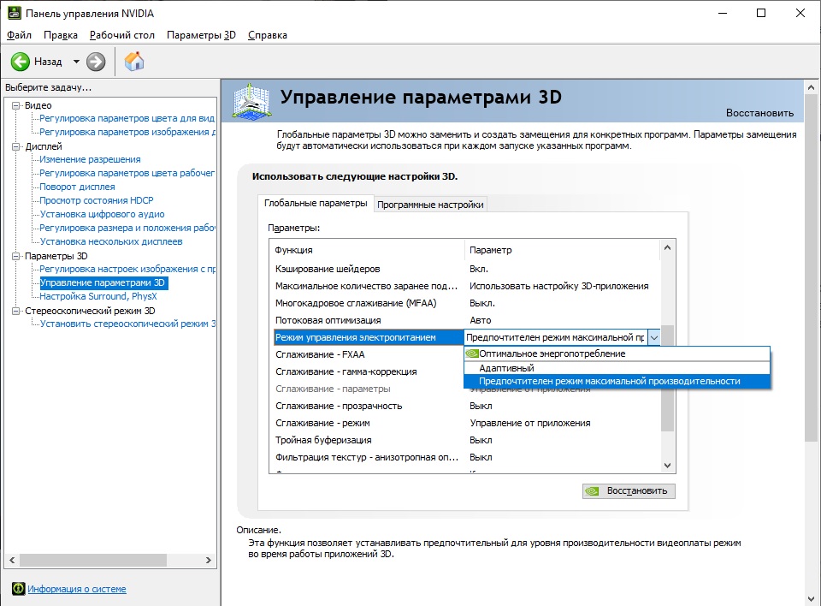Screen dimensions: 821x606
Task: Collapse the Параметры 3D tree node
Action: point(15,256)
